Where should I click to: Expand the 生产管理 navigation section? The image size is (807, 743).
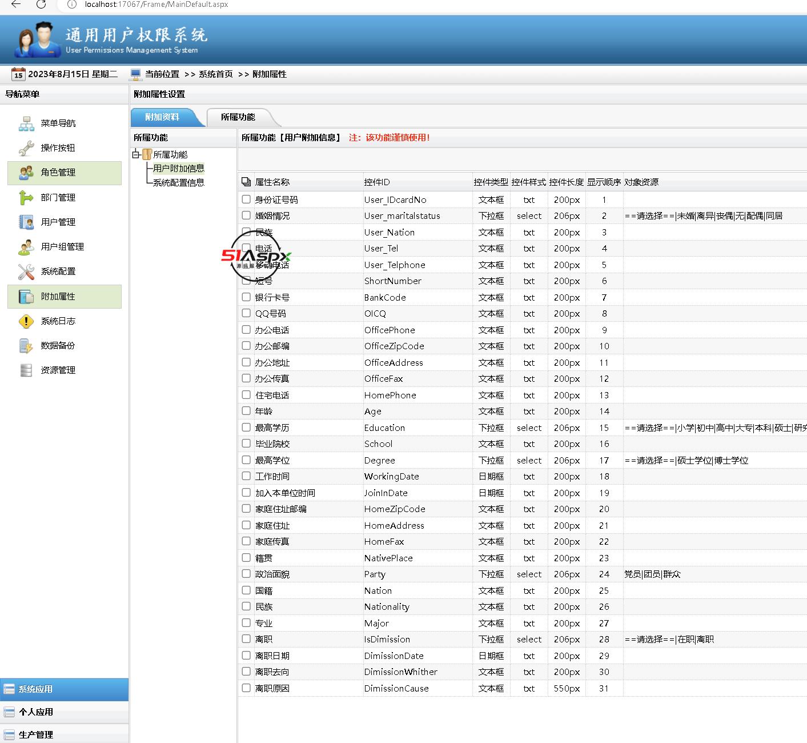(x=35, y=735)
